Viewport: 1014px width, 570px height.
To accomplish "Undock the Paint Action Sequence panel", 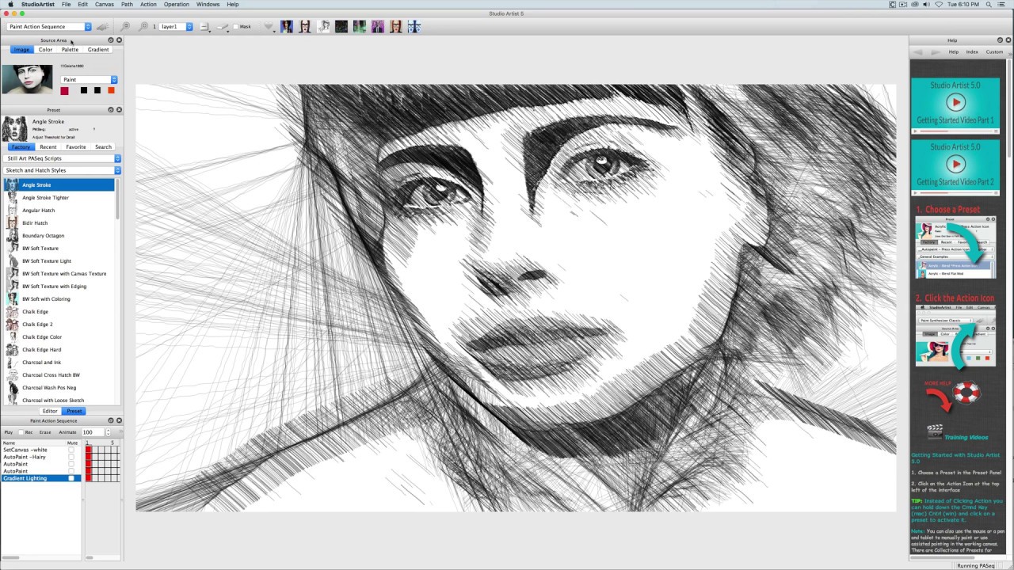I will pos(111,420).
